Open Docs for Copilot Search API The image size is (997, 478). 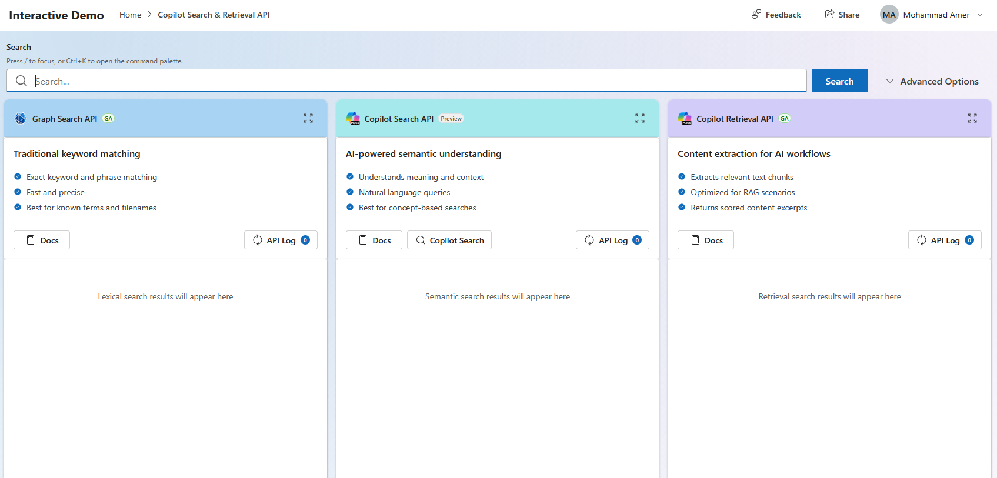click(x=374, y=240)
